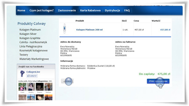
Task: Click the Informacje section heading
Action: pos(67,61)
